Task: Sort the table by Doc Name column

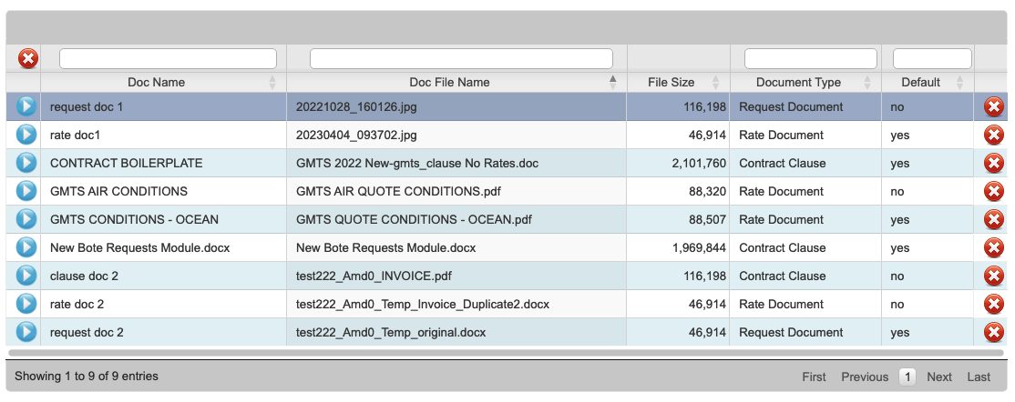Action: (157, 82)
